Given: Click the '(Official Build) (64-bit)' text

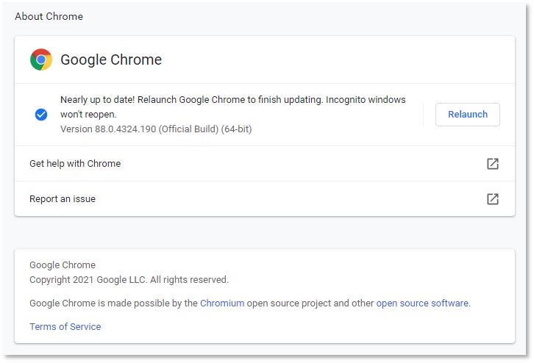Looking at the screenshot, I should click(x=205, y=129).
